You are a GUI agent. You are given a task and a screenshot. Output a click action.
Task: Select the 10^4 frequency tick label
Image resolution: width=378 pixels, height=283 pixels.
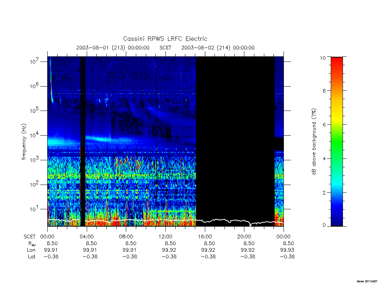click(x=35, y=135)
